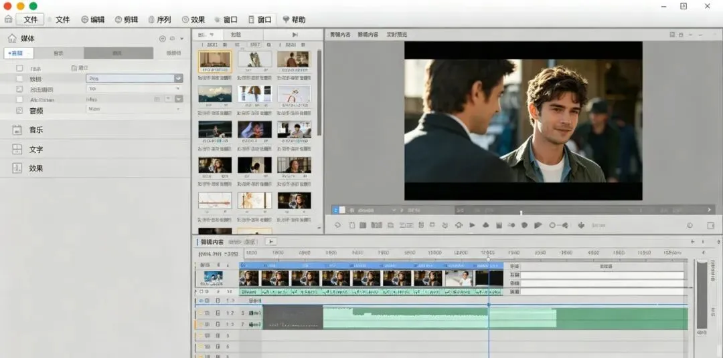Click the hand-shaped tool icon in preview toolbar

click(x=581, y=225)
